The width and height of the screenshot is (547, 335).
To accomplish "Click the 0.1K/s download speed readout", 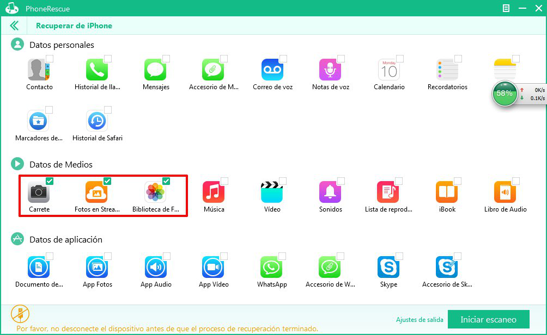I will click(537, 98).
